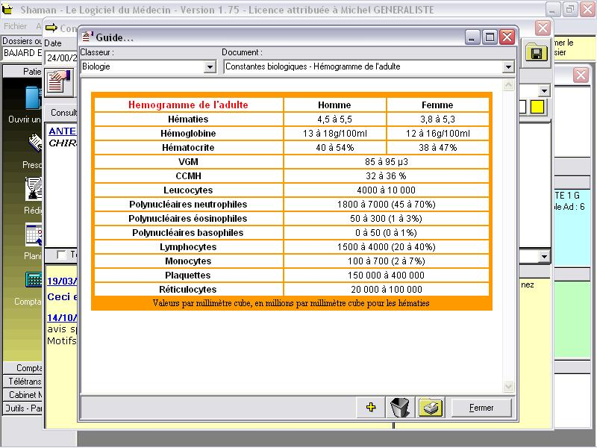Click the Consult tab in the consultation window
The width and height of the screenshot is (597, 448).
click(x=63, y=113)
